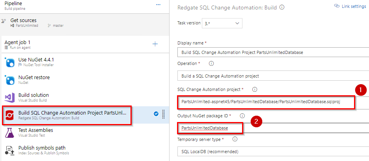Click the 'Index Sources & Publish Symbols' subtitle
This screenshot has width=369, height=161.
[44, 153]
